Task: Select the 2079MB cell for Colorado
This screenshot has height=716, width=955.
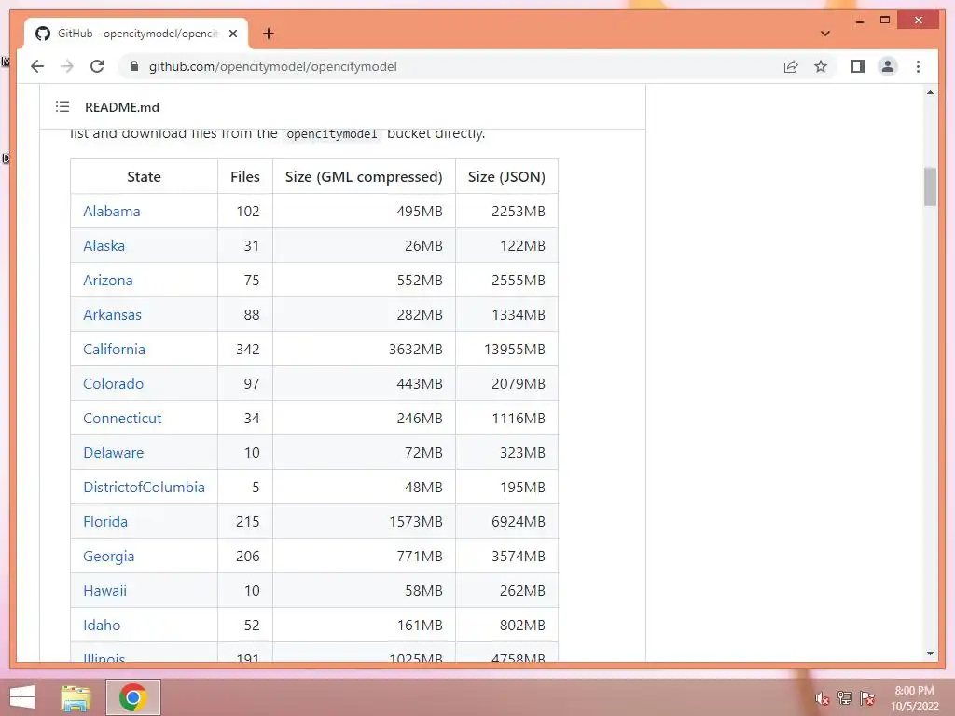Action: coord(506,383)
